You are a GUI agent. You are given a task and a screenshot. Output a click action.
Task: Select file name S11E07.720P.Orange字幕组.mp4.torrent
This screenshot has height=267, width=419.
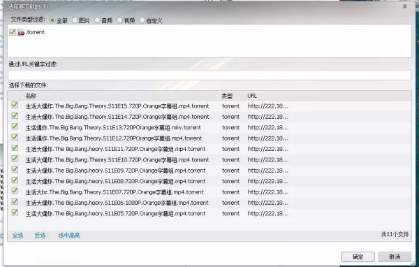[x=115, y=192]
